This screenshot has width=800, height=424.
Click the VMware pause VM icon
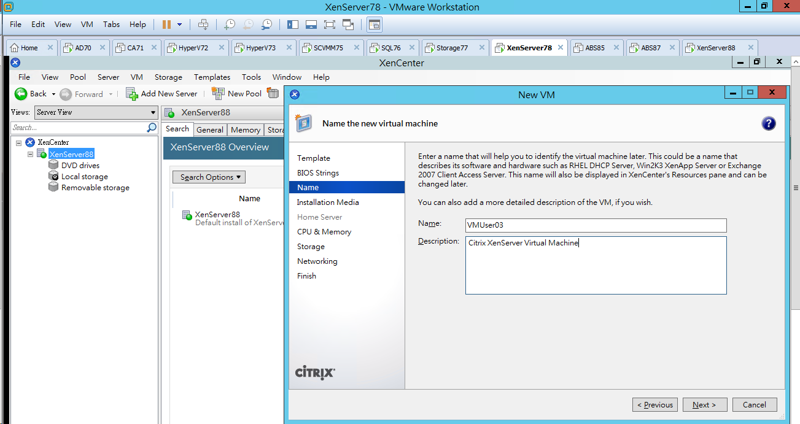pyautogui.click(x=166, y=25)
